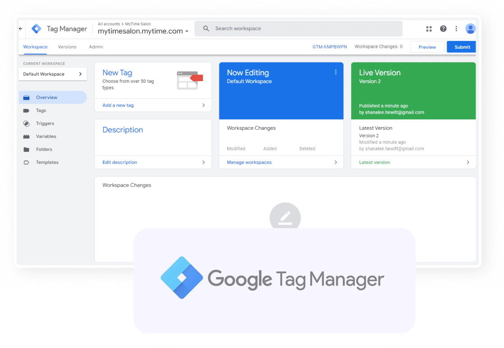Open the header three-dot more options menu
The width and height of the screenshot is (504, 348).
click(456, 28)
